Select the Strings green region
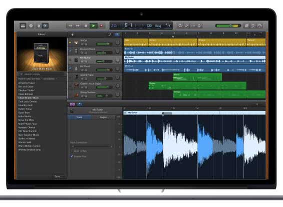 pyautogui.click(x=219, y=95)
